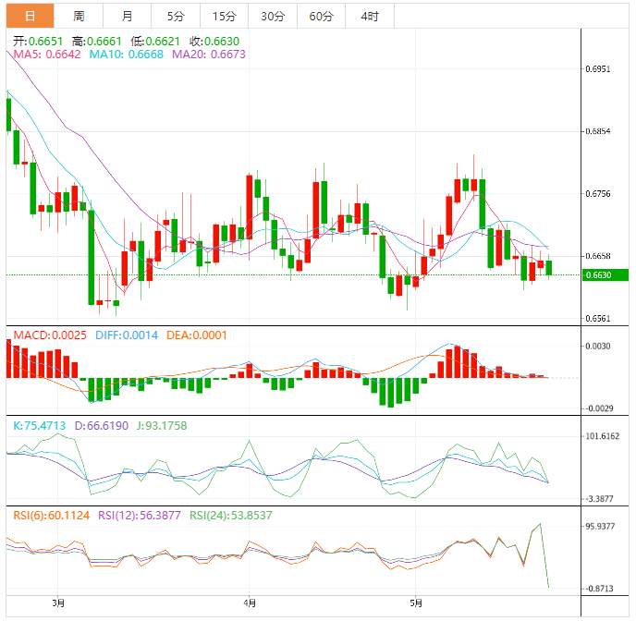Click the DIFF value in MACD panel

pyautogui.click(x=126, y=335)
